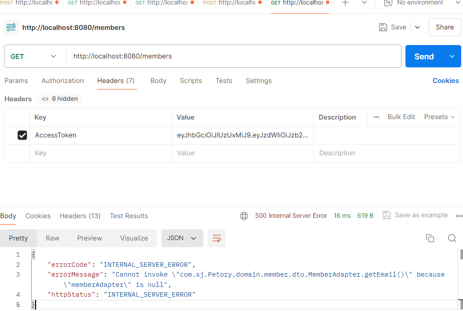Click the HTTP request icon beside the title
Screen dimensions: 463x311
(x=11, y=28)
